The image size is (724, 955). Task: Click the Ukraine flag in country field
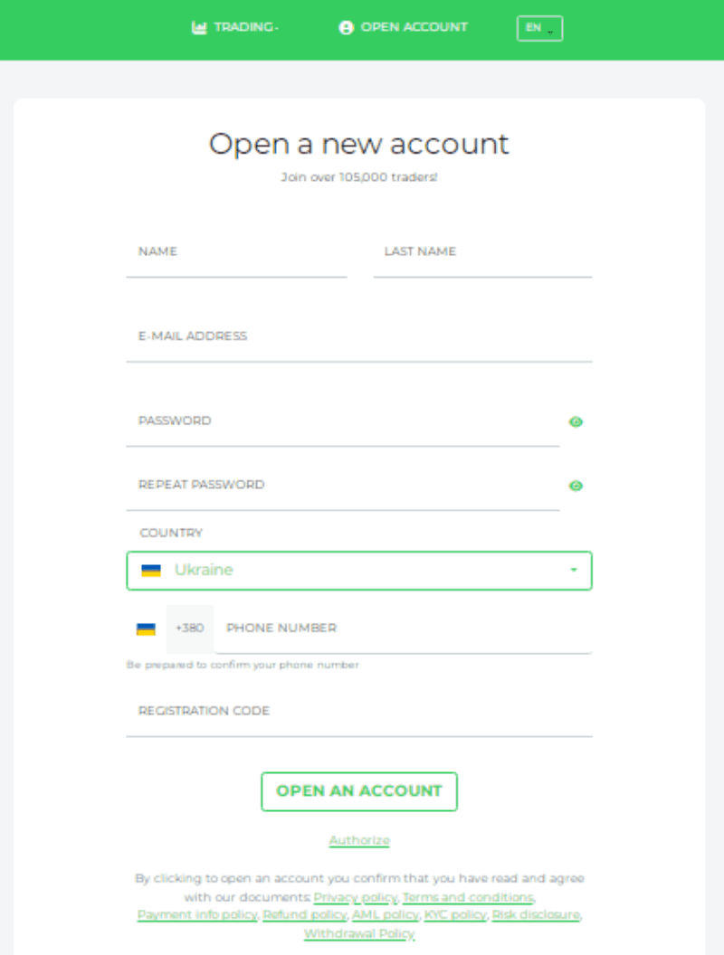click(x=151, y=571)
